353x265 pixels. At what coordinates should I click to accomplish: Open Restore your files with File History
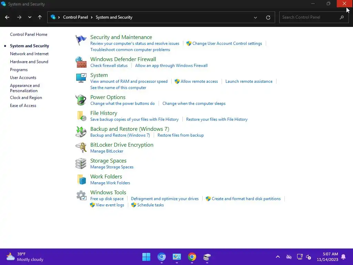[x=217, y=119]
